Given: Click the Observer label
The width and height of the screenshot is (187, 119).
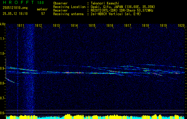Looking at the screenshot, I should [60, 3].
